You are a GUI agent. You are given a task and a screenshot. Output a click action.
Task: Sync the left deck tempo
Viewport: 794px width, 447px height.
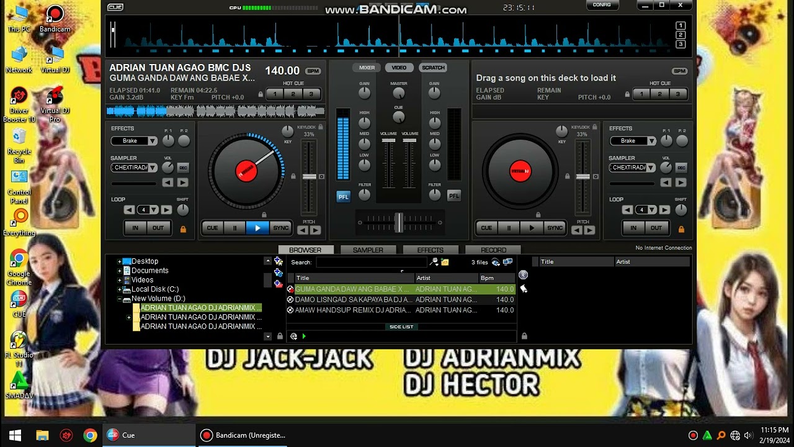point(281,228)
